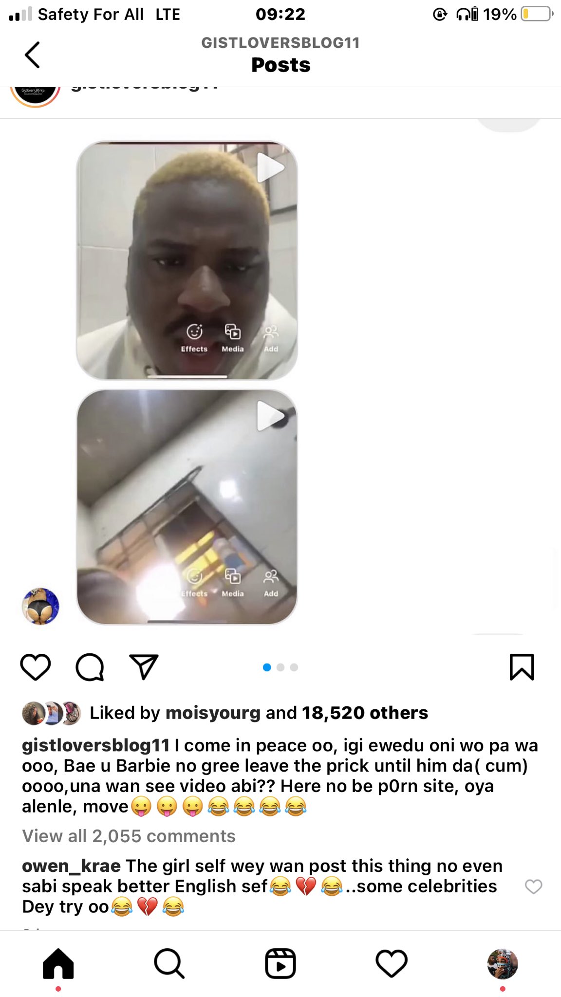The image size is (561, 997).
Task: Tap the sender avatar beside videos
Action: pos(40,606)
